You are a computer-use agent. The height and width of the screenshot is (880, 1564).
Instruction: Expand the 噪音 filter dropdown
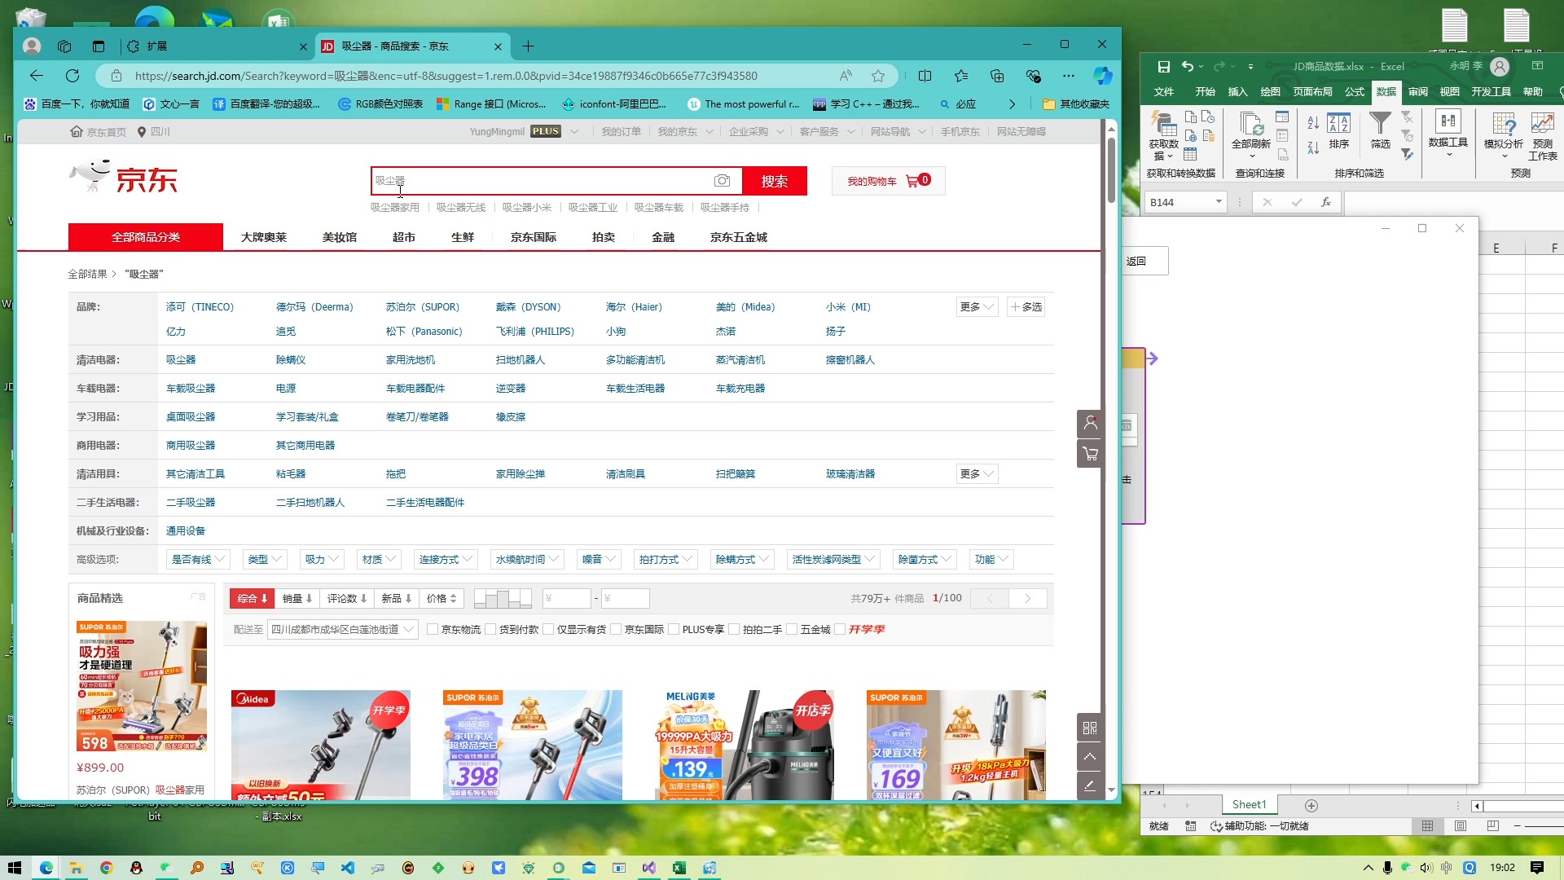coord(599,560)
